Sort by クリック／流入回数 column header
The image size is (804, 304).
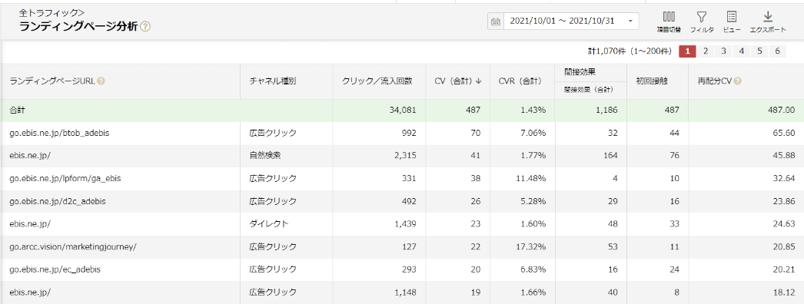point(377,81)
